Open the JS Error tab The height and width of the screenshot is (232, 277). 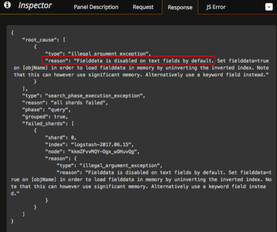pyautogui.click(x=216, y=7)
